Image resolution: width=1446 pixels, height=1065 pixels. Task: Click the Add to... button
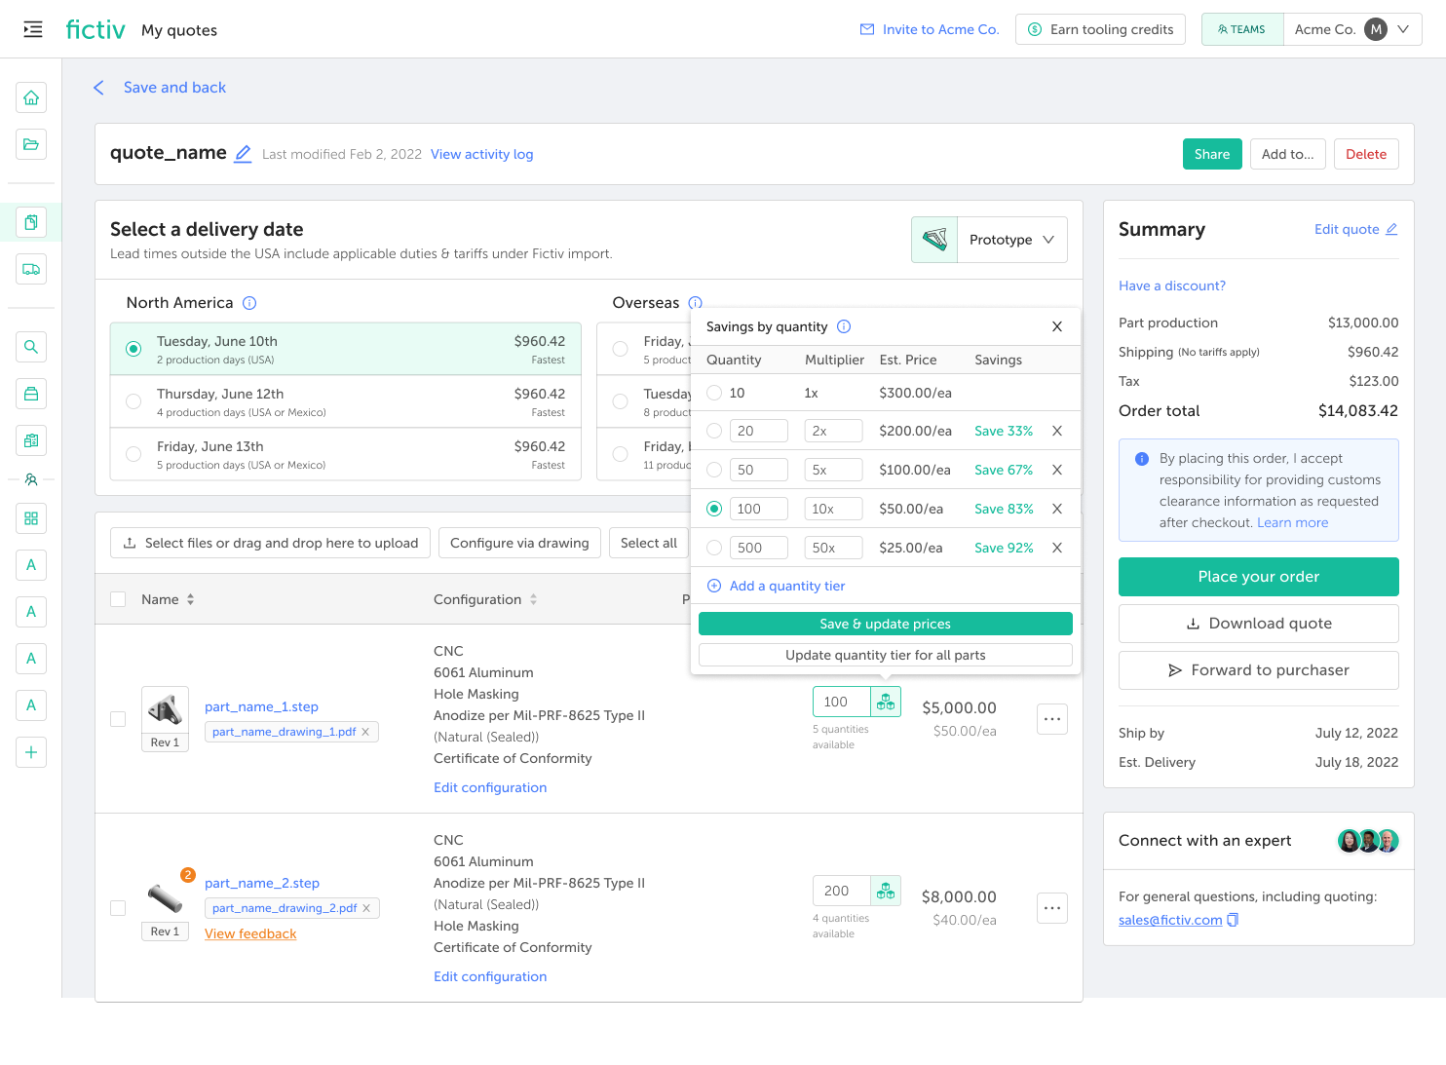click(x=1287, y=154)
